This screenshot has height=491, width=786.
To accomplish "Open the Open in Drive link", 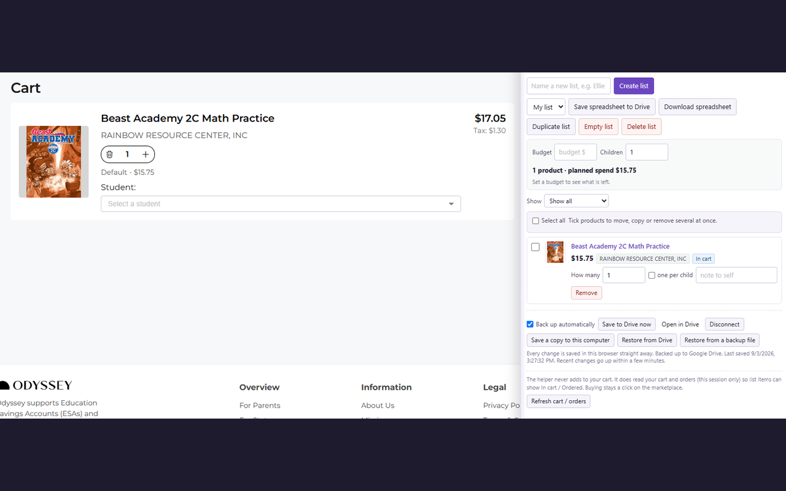I will point(680,324).
